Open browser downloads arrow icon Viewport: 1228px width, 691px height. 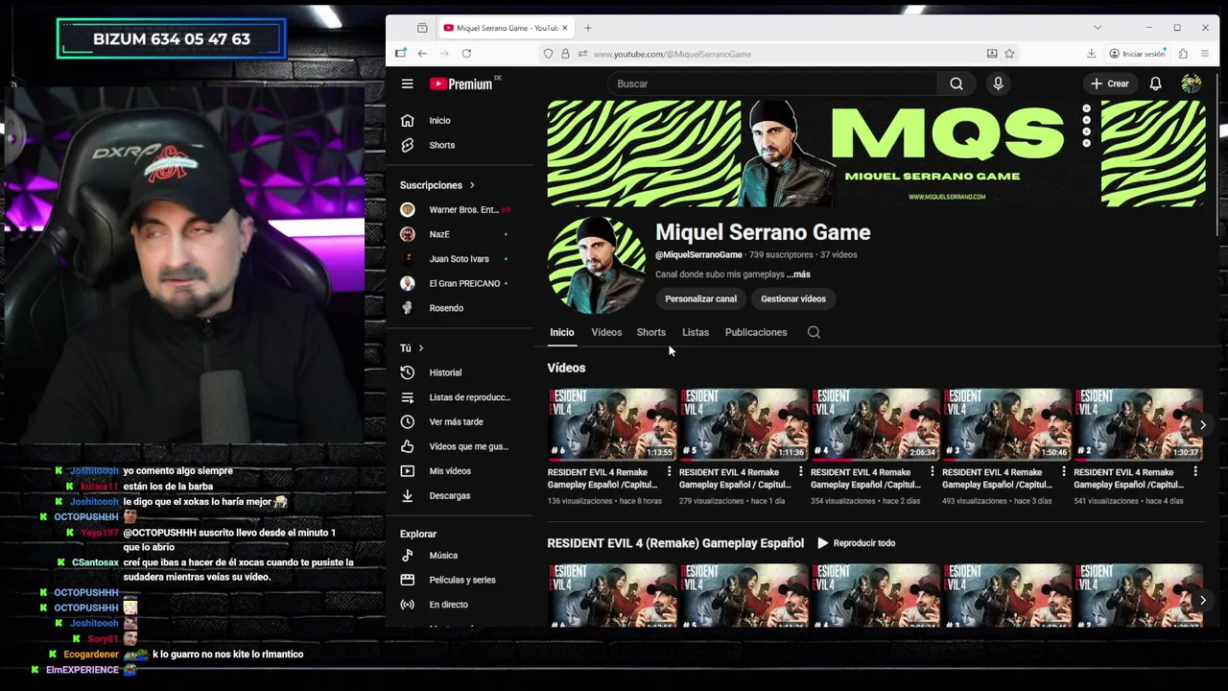(x=1091, y=54)
